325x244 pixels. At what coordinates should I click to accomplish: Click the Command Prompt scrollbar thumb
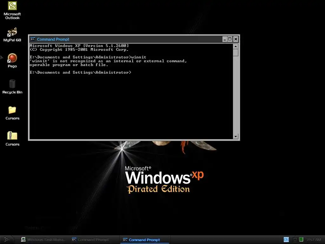click(235, 52)
